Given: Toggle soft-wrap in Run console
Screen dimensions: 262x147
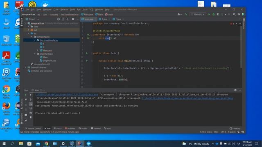Looking at the screenshot, I should coord(31,104).
